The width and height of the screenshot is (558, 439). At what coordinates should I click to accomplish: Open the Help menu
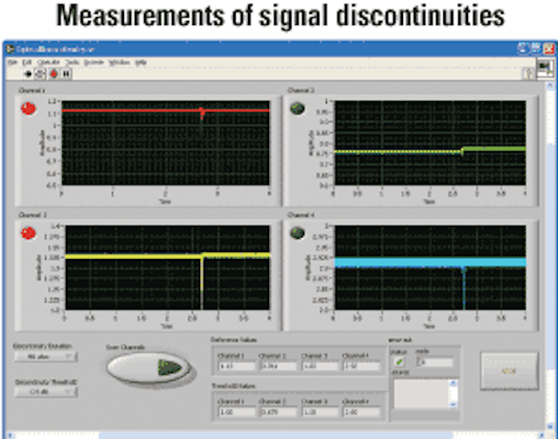click(x=141, y=62)
